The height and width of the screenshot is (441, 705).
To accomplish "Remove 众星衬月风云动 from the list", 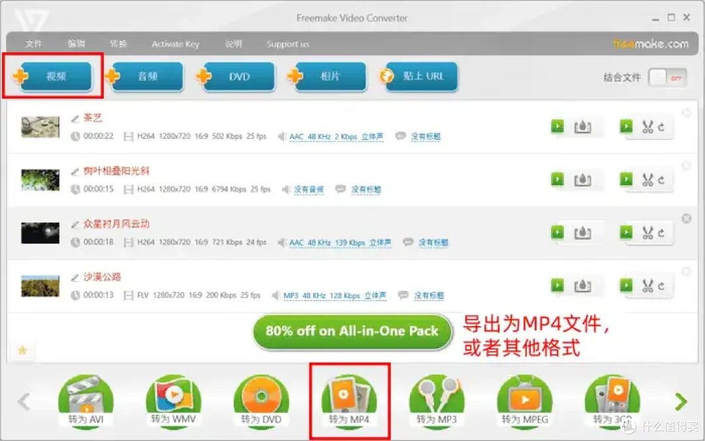I will (x=686, y=219).
